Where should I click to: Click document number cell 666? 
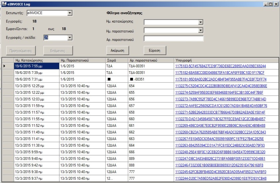(x=151, y=152)
